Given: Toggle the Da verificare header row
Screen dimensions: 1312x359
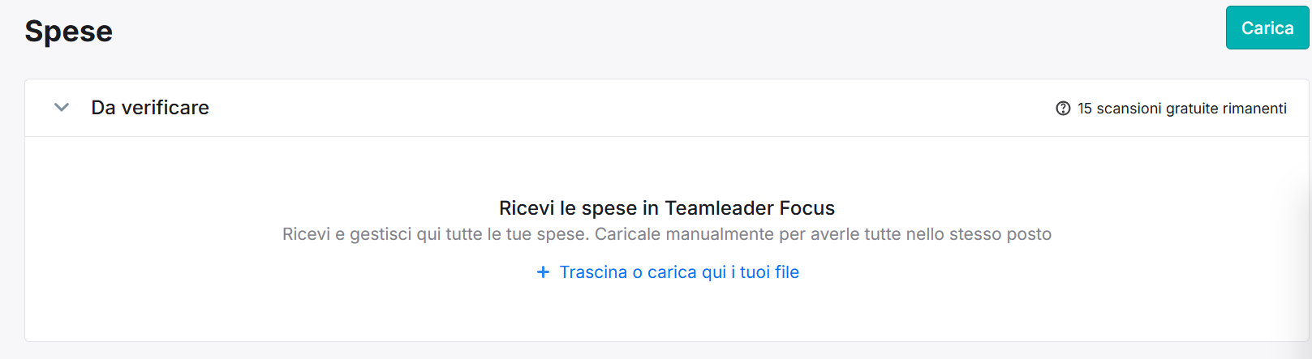Looking at the screenshot, I should tap(667, 108).
